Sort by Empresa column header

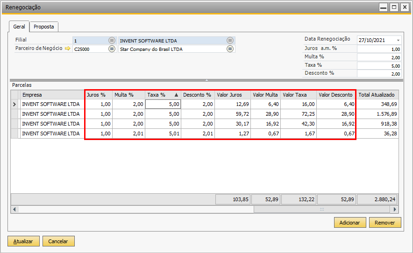52,95
